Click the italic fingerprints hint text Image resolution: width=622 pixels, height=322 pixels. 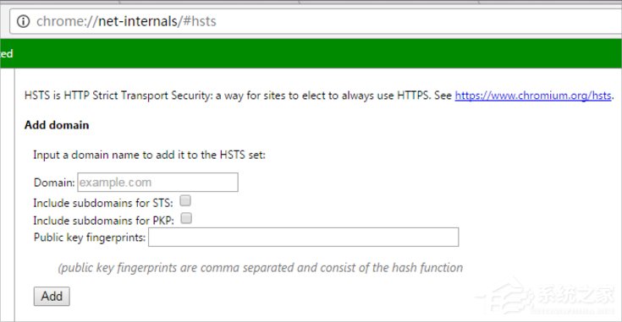[x=261, y=268]
